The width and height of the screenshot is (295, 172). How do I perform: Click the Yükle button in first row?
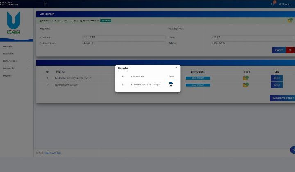click(277, 78)
